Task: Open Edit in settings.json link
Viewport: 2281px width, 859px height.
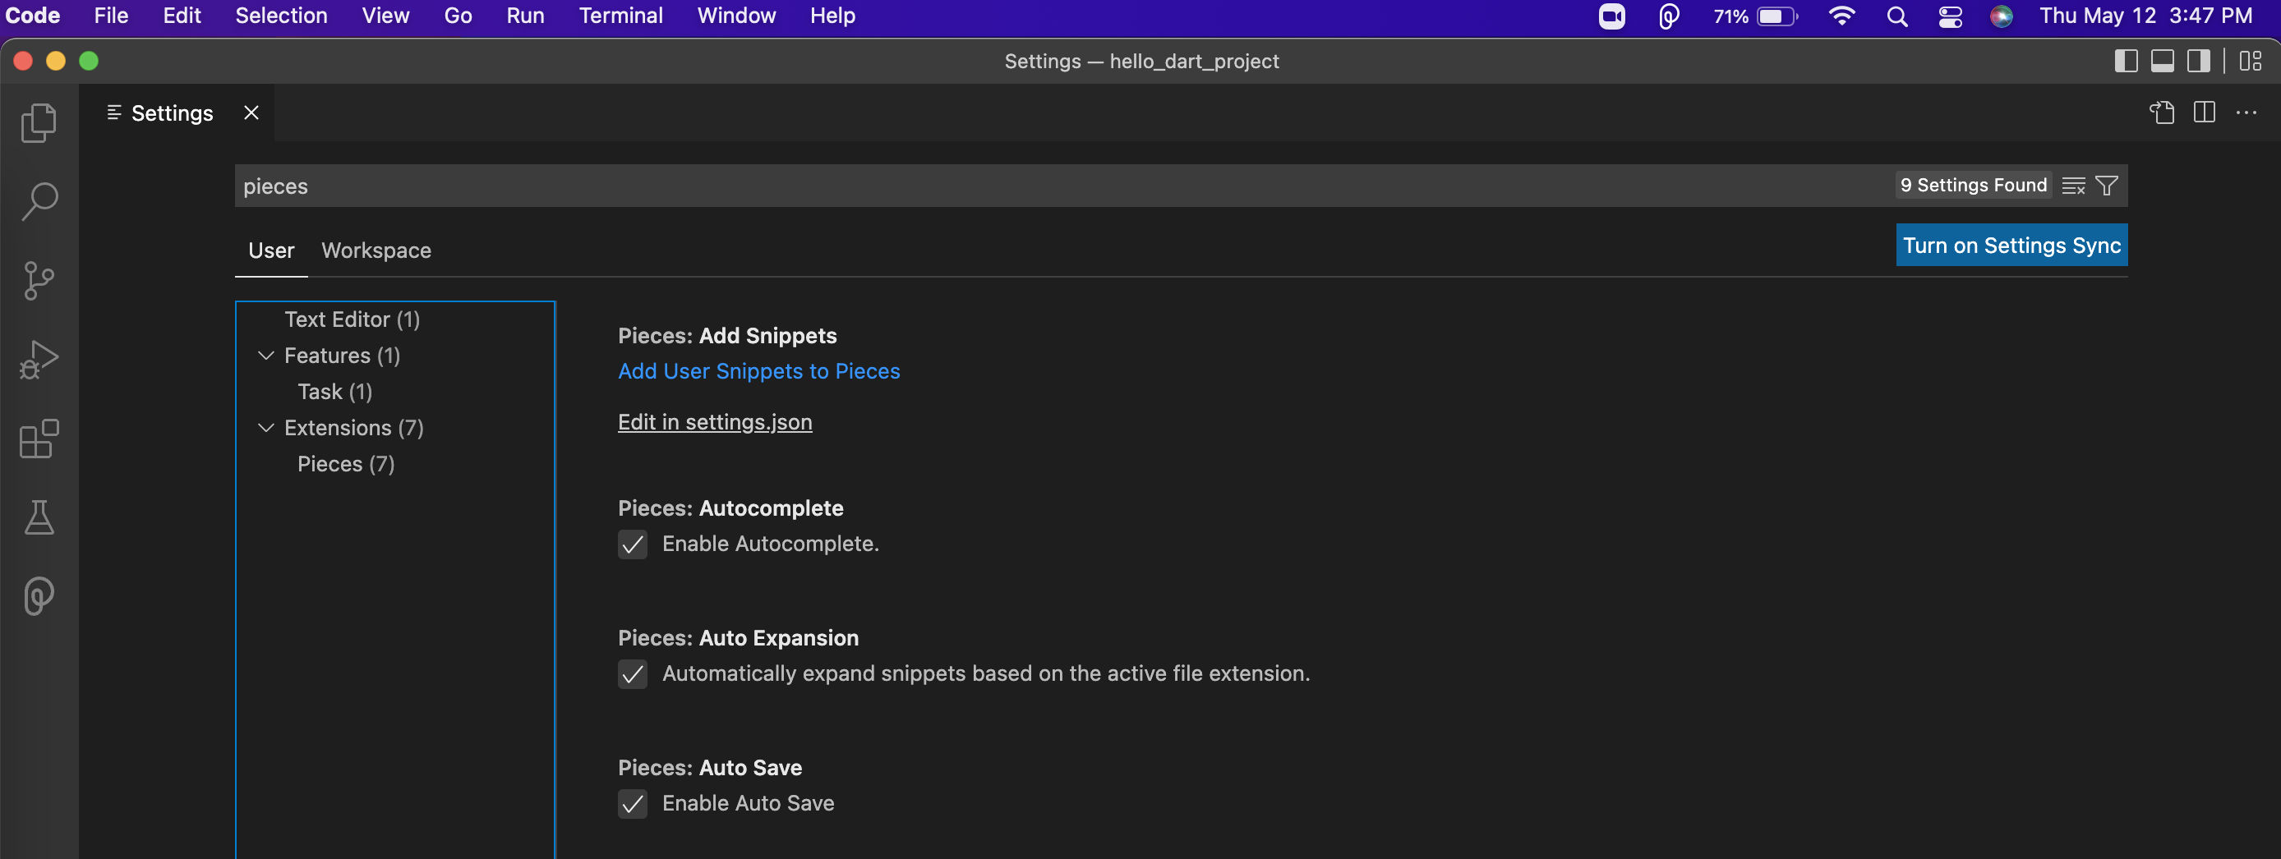Action: [x=715, y=422]
